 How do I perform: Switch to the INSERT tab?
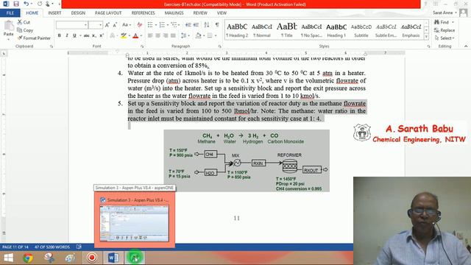tap(54, 13)
